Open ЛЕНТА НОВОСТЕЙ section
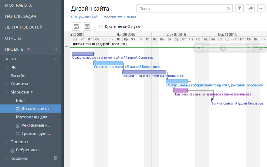This screenshot has width=267, height=167. (x=24, y=27)
